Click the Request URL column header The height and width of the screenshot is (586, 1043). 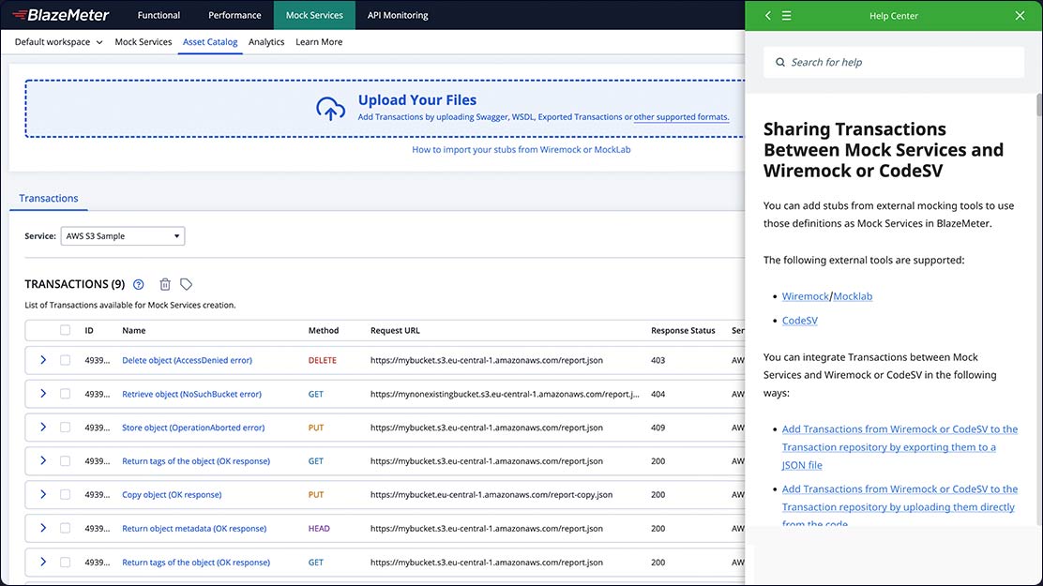point(395,330)
